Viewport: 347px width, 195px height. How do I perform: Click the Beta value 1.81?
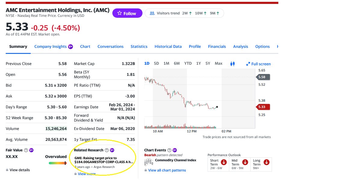coord(131,75)
